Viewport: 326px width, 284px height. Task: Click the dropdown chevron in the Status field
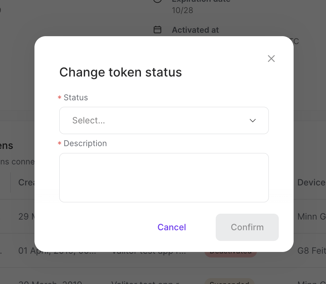point(253,121)
